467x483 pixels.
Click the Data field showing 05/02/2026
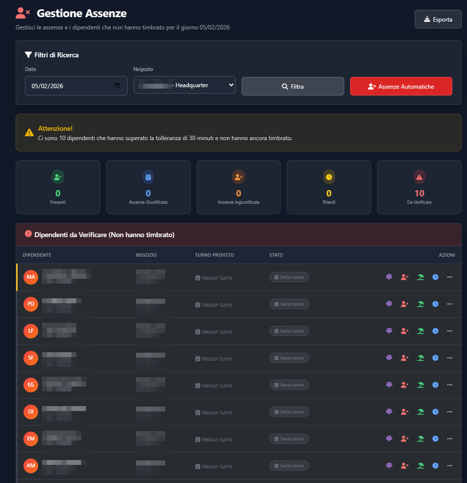coord(68,86)
